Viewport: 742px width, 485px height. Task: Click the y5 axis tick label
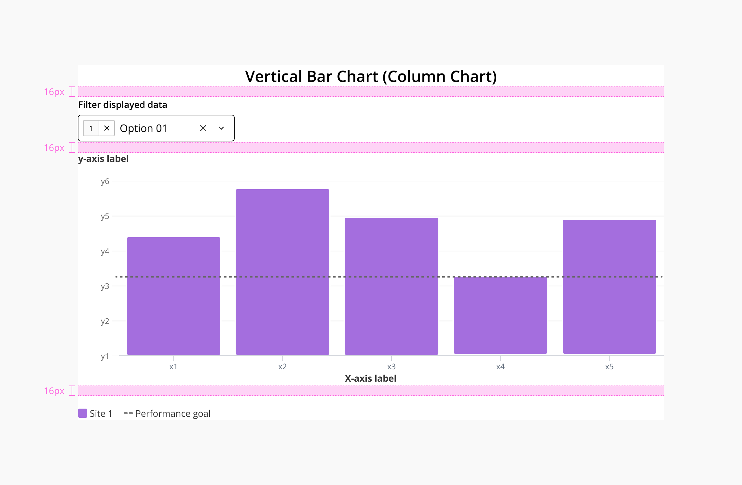pyautogui.click(x=105, y=216)
